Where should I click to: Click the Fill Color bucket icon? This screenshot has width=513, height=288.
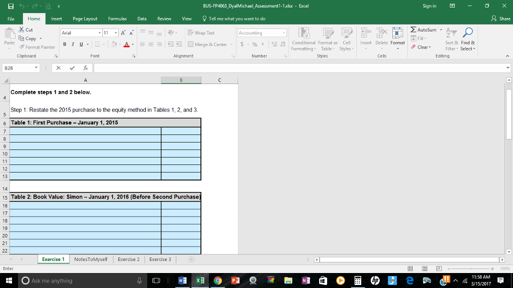pyautogui.click(x=114, y=44)
